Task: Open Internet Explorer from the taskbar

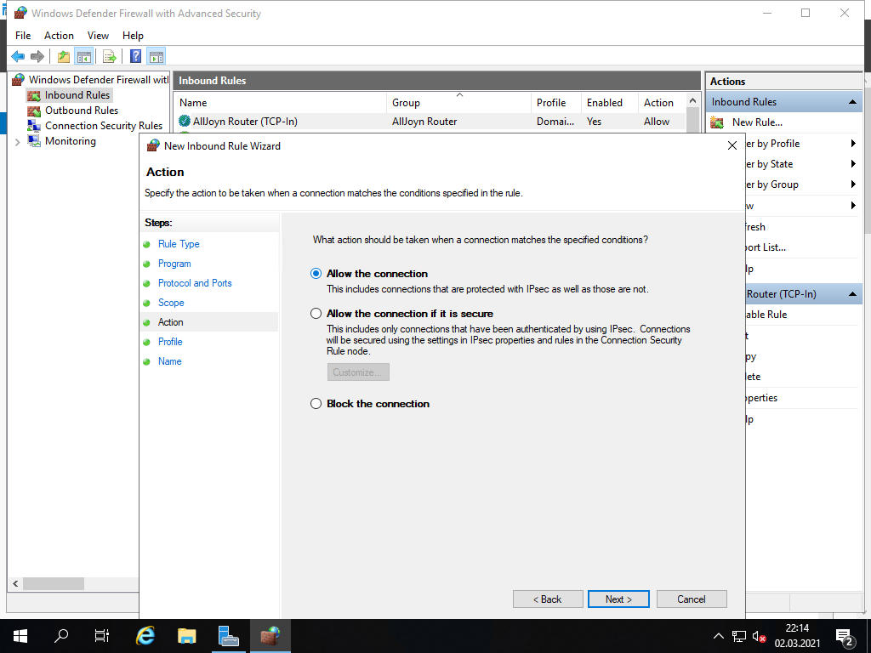Action: tap(145, 635)
